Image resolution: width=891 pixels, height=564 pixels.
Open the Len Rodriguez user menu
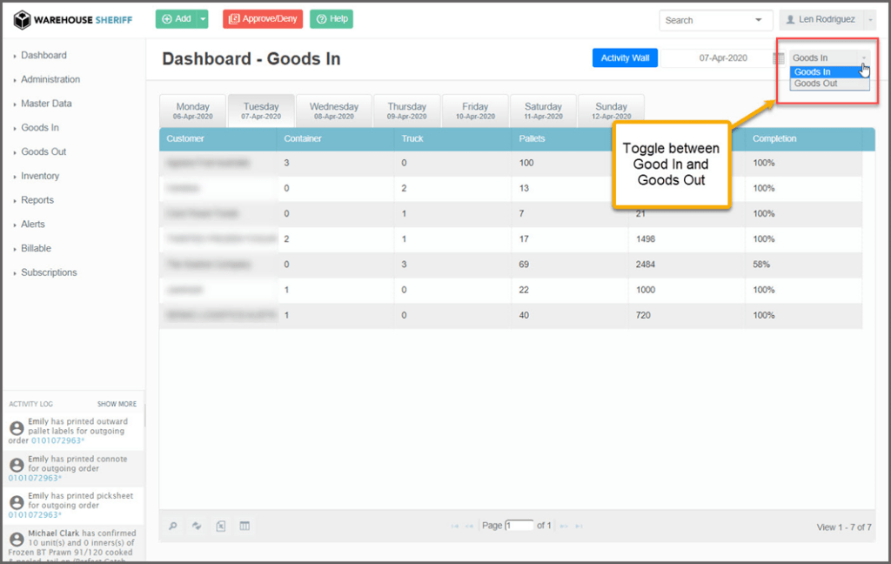(827, 19)
